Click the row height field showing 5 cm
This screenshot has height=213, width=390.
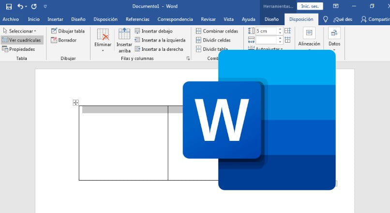pos(266,31)
